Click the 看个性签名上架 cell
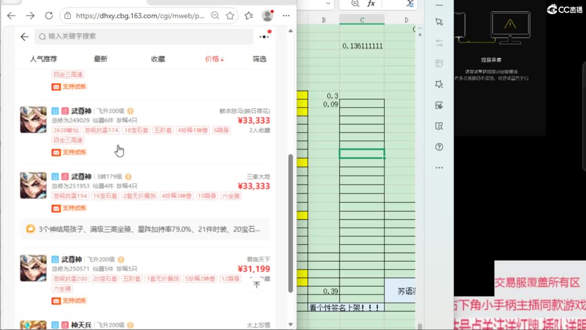 [346, 308]
